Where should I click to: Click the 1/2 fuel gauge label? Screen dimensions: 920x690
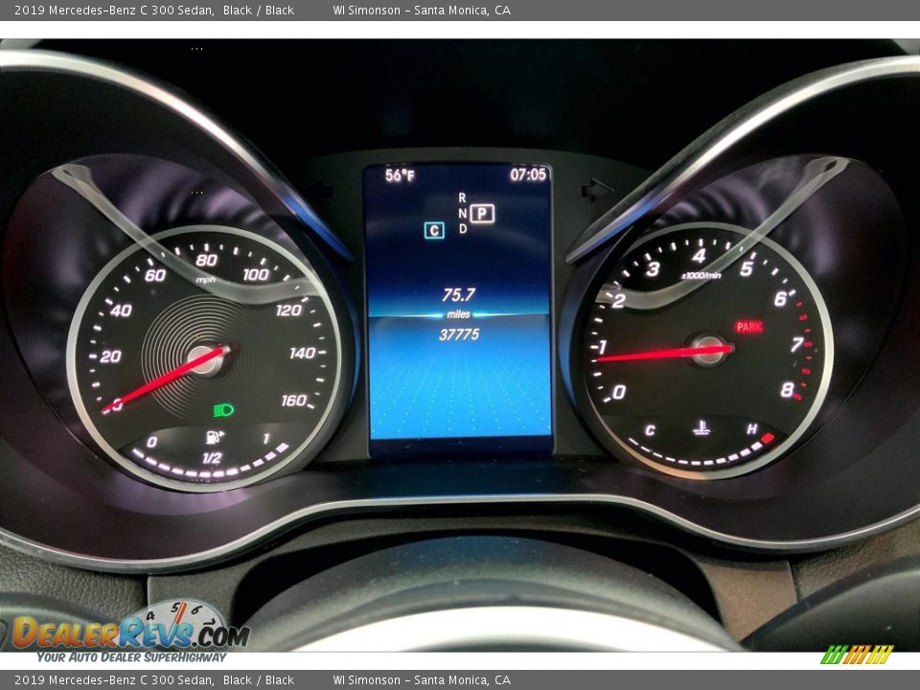(x=212, y=458)
